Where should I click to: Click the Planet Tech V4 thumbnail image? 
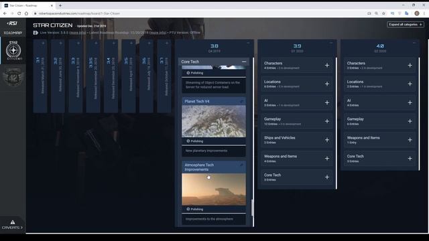pos(214,121)
